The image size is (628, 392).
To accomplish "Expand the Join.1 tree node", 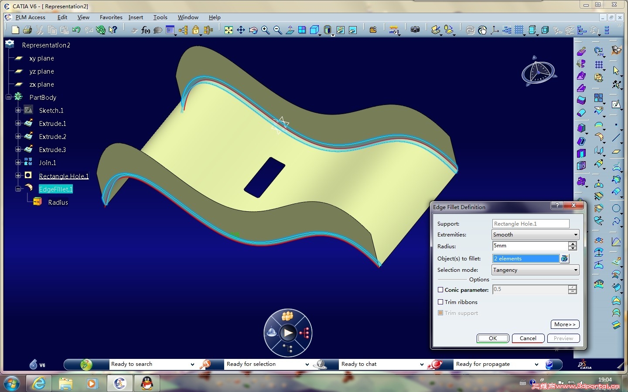I will (18, 162).
